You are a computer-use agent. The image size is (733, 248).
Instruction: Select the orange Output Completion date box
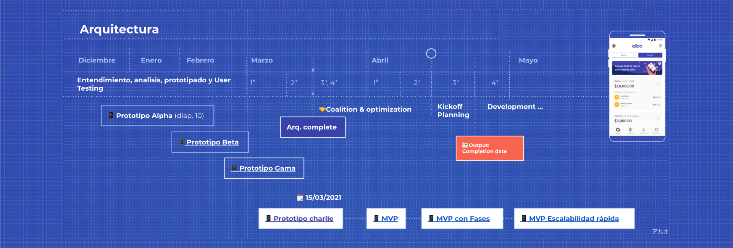point(489,148)
